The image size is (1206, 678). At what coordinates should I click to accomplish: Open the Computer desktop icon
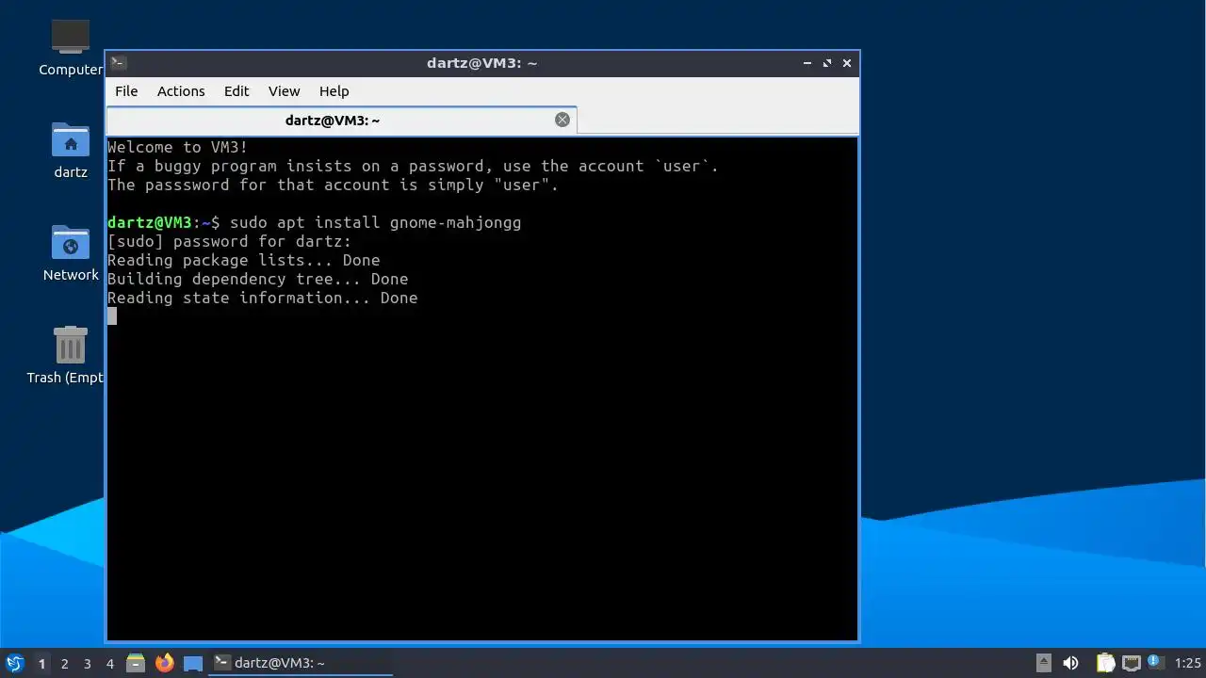point(71,38)
